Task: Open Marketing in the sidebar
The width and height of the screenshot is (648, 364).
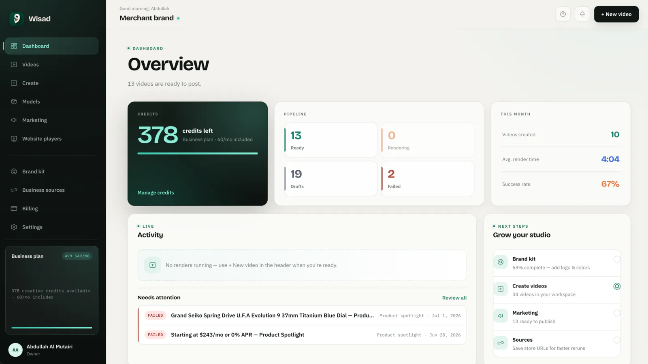Action: [52, 120]
